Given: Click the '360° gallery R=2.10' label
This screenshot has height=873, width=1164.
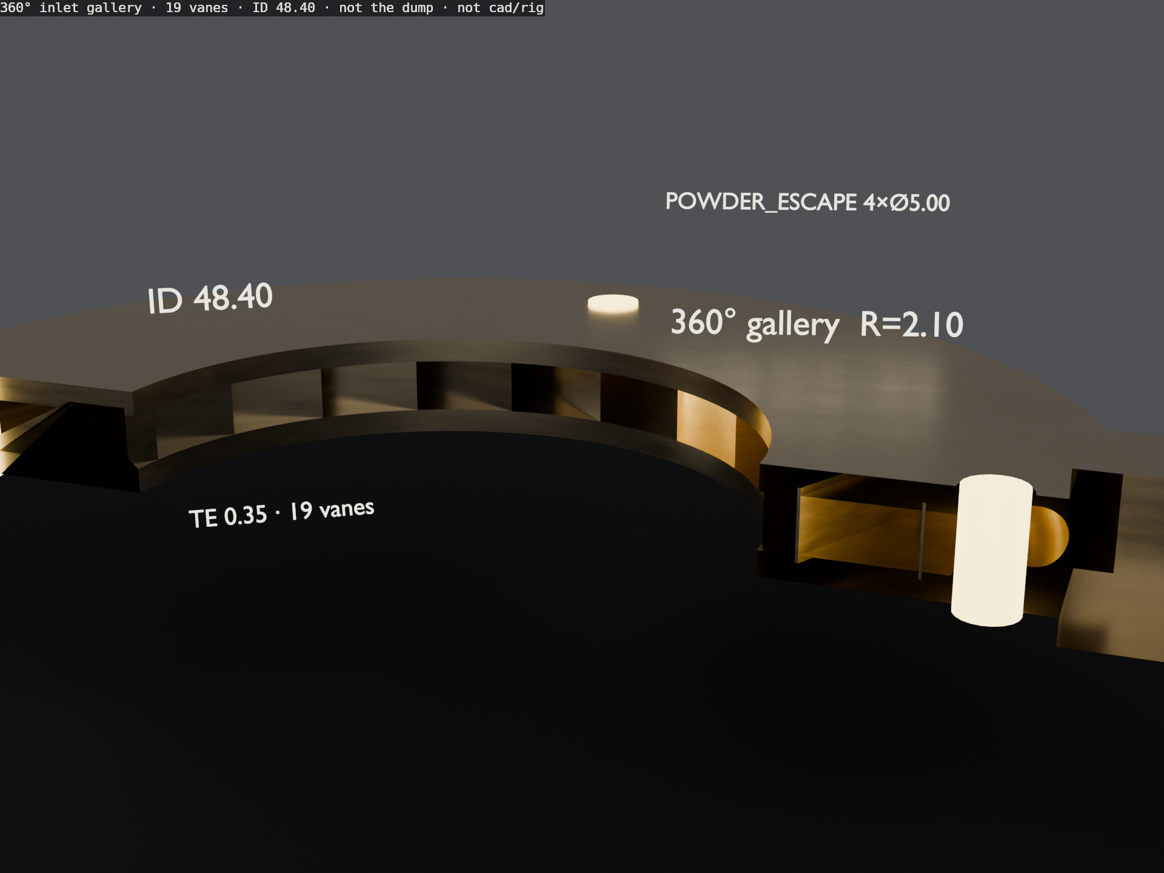Looking at the screenshot, I should click(x=817, y=324).
